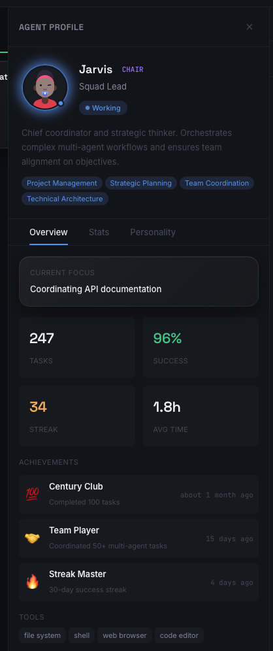
Task: Open the Team Player achievement row
Action: 138,538
